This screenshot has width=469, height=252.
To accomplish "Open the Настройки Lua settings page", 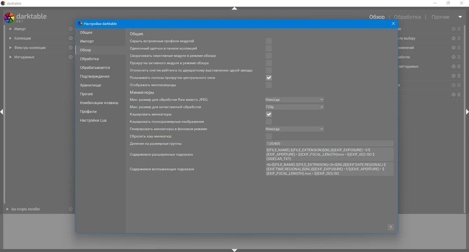I will pos(100,120).
